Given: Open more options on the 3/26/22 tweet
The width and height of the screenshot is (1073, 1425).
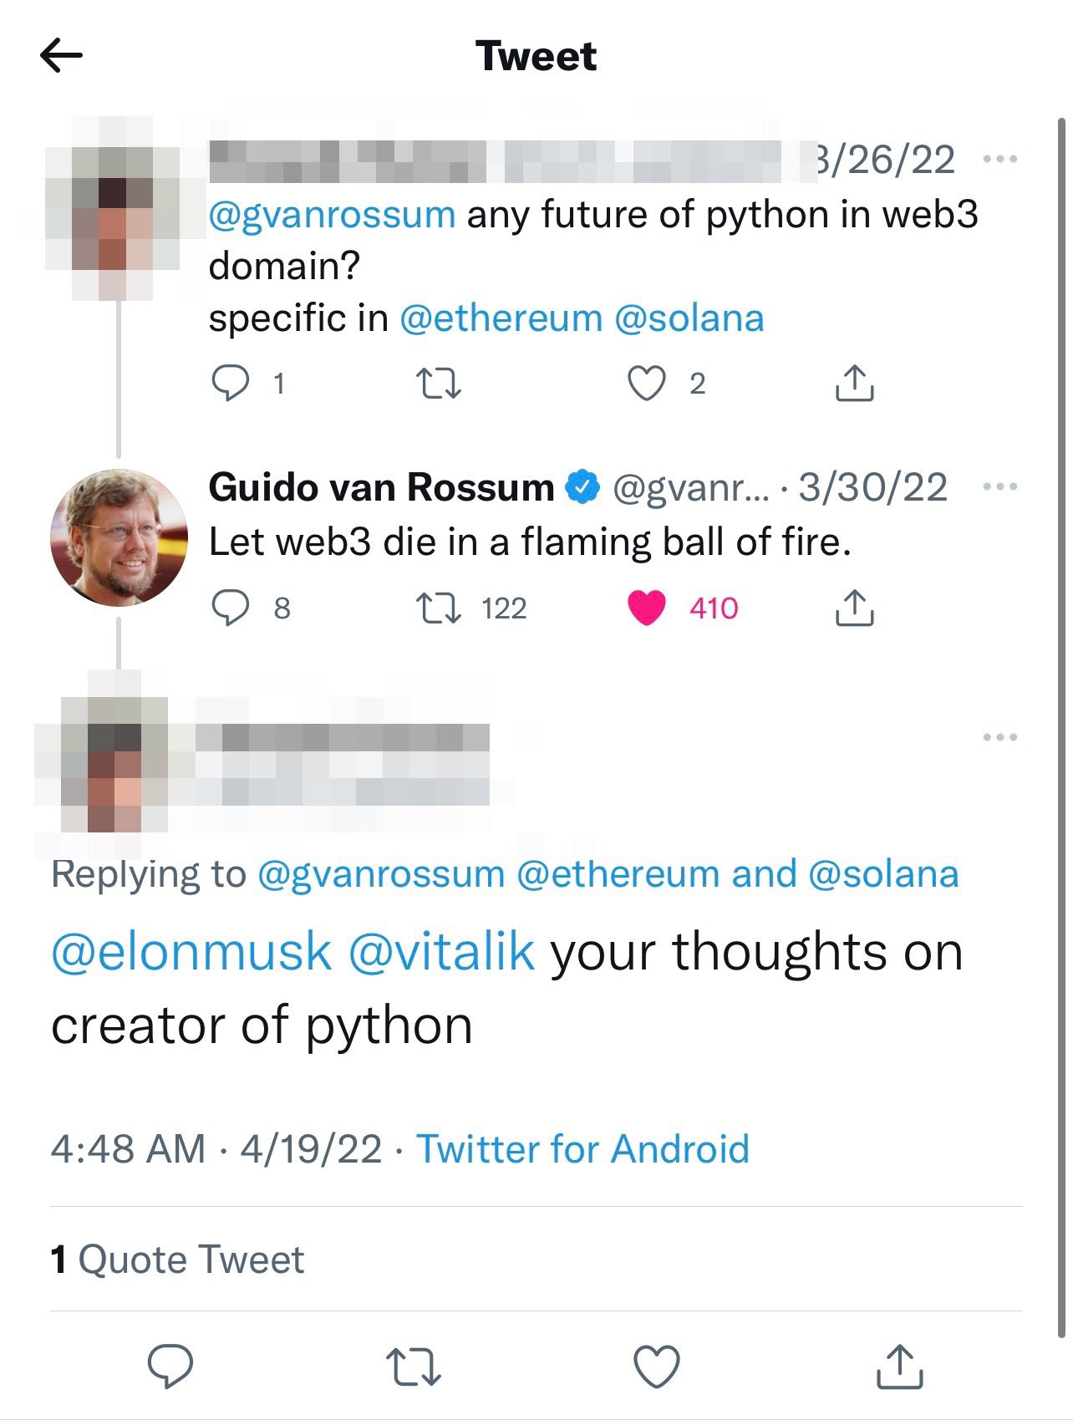Looking at the screenshot, I should pyautogui.click(x=1000, y=159).
